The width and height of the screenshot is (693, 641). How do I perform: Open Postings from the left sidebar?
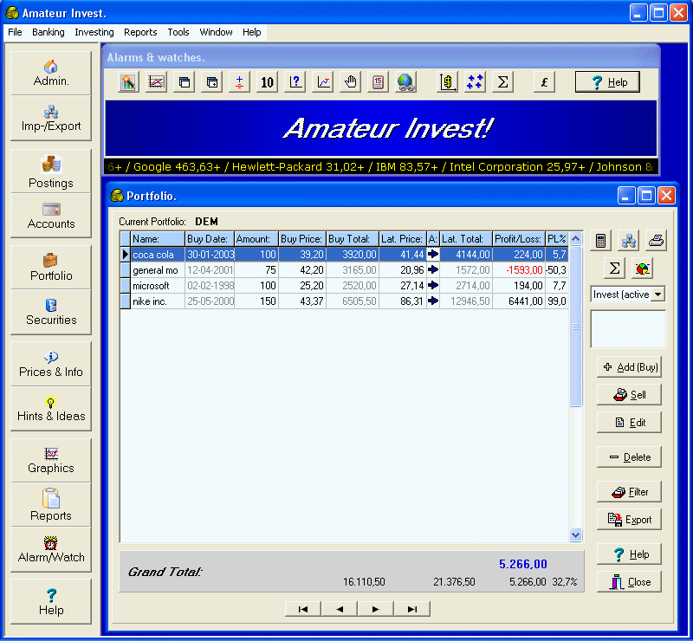point(50,170)
